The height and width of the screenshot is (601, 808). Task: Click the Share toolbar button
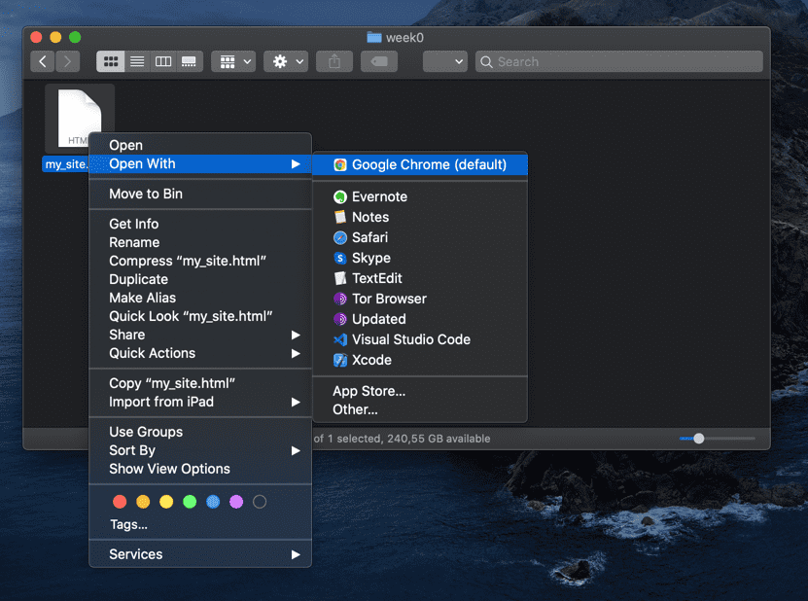coord(334,62)
